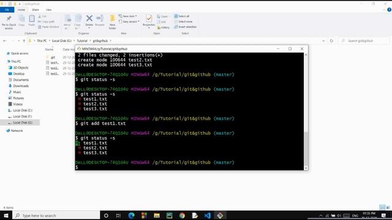Screen dimensions: 392x220
Task: Click Paste shortcut in ribbon
Action: 48,27
